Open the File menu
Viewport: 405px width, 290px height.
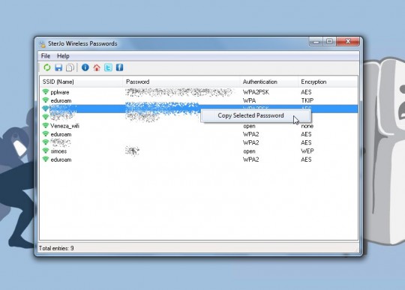(46, 56)
